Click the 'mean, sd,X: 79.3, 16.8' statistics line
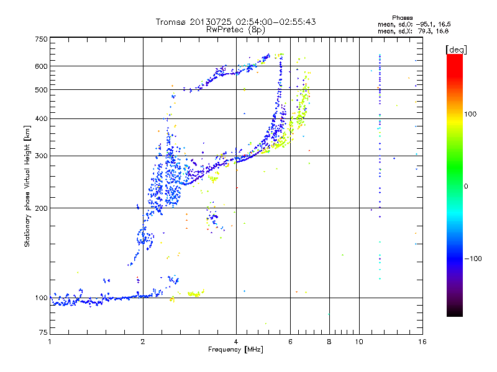This screenshot has width=497, height=372. point(413,31)
